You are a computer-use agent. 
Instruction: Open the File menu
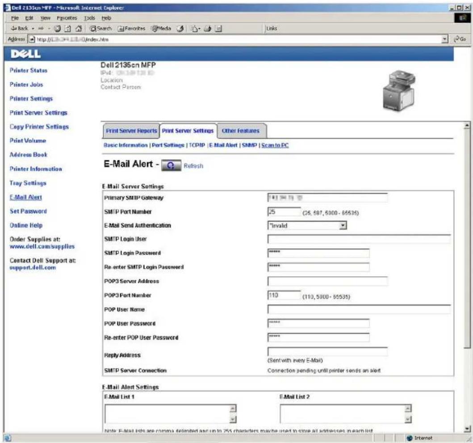point(15,18)
